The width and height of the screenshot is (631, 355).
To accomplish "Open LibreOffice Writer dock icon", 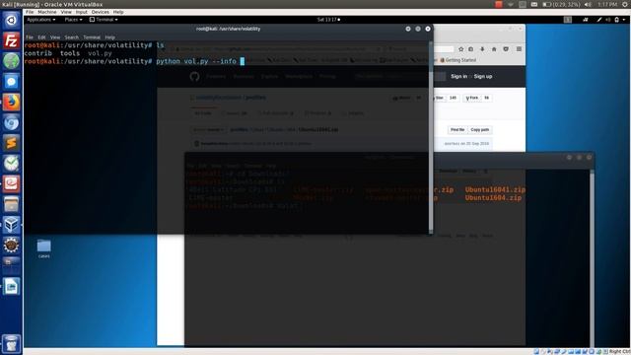I will tap(11, 286).
